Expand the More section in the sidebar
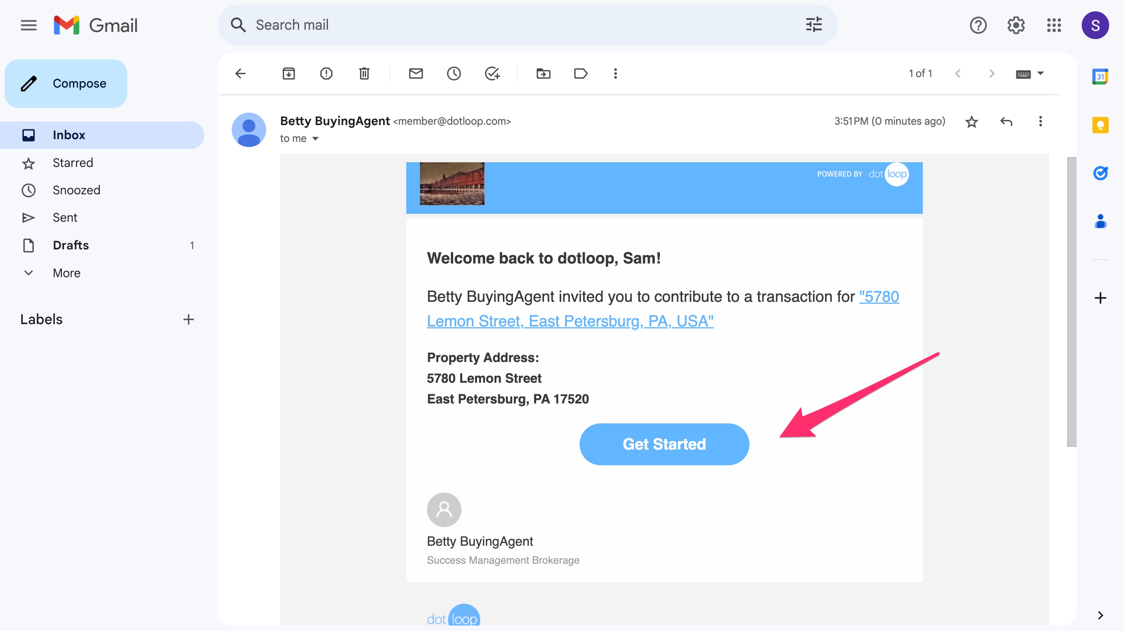Image resolution: width=1124 pixels, height=631 pixels. tap(66, 273)
